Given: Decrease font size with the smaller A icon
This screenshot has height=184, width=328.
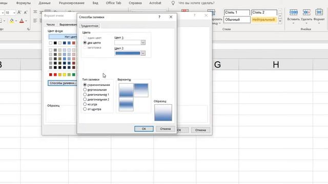Looking at the screenshot, I should (x=26, y=12).
